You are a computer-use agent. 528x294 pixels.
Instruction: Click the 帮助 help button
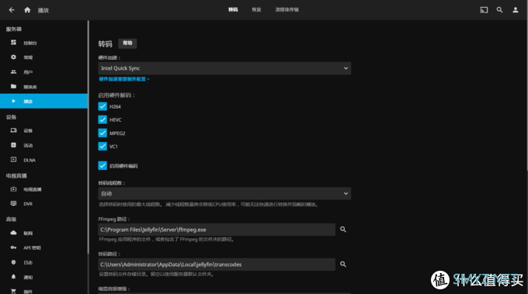pos(127,43)
